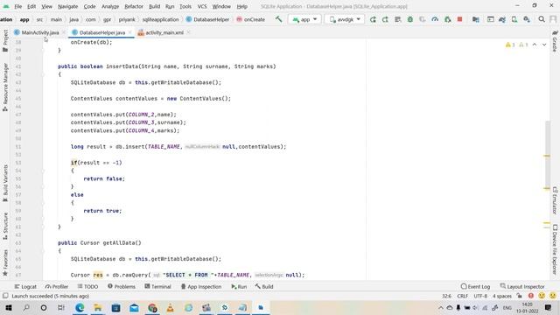The image size is (560, 315).
Task: Click the Search Everywhere magnifier icon
Action: (x=542, y=19)
